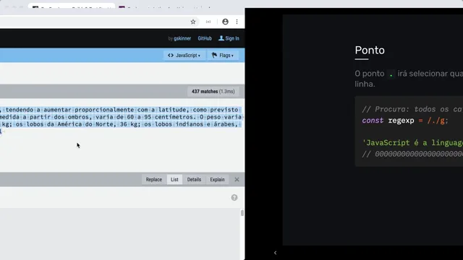Screen dimensions: 463x260
Task: Click the flag icon in Flags
Action: point(214,55)
